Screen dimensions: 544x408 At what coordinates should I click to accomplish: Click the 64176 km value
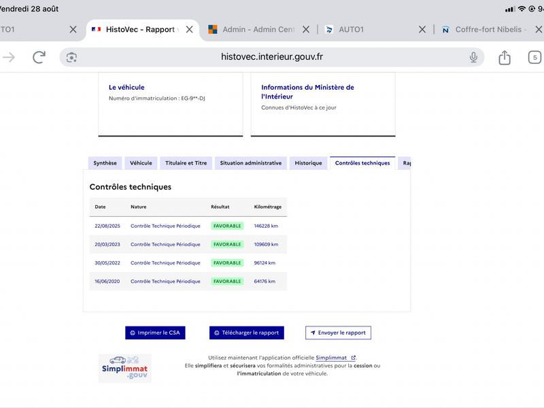point(265,282)
